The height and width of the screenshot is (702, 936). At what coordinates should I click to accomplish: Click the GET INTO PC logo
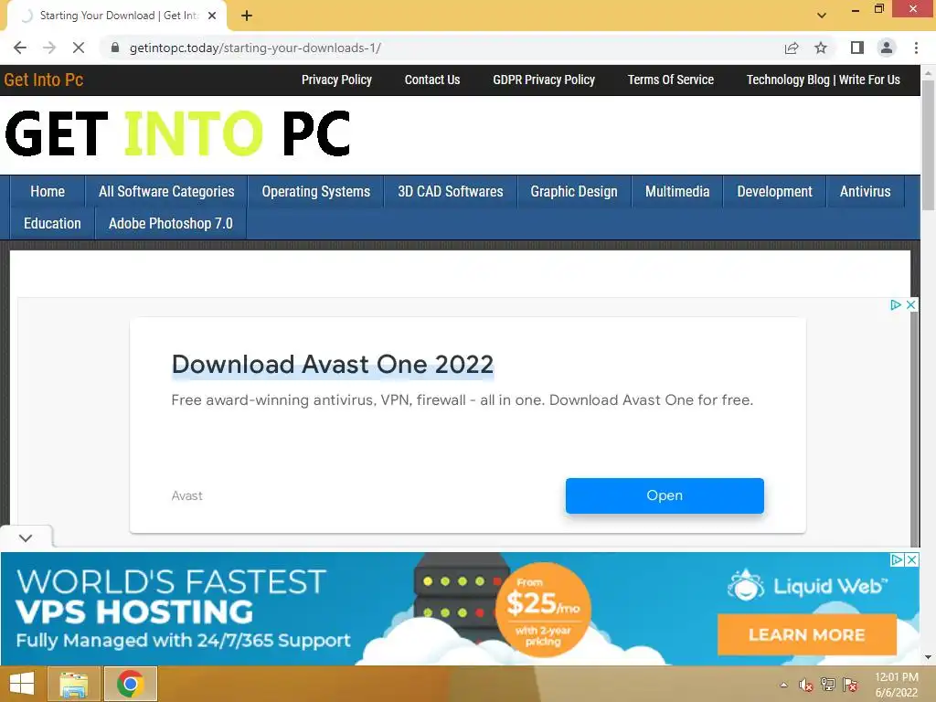click(177, 133)
